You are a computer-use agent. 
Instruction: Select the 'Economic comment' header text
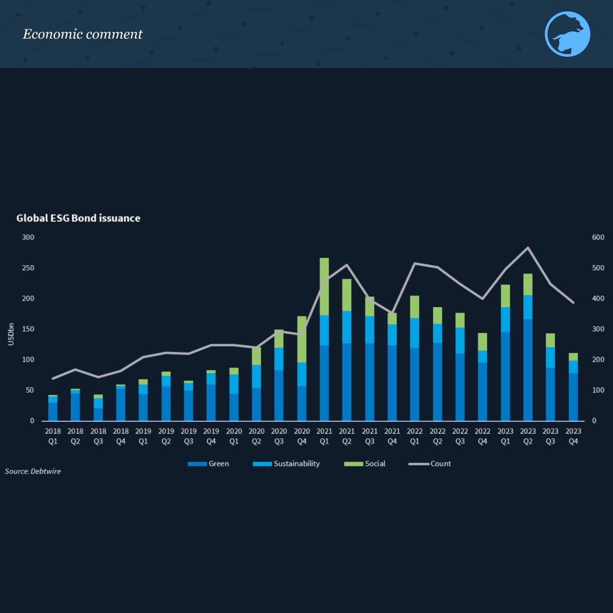click(x=82, y=34)
